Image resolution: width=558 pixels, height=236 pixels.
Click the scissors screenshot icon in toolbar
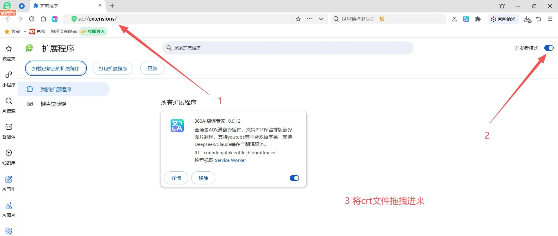pyautogui.click(x=455, y=19)
